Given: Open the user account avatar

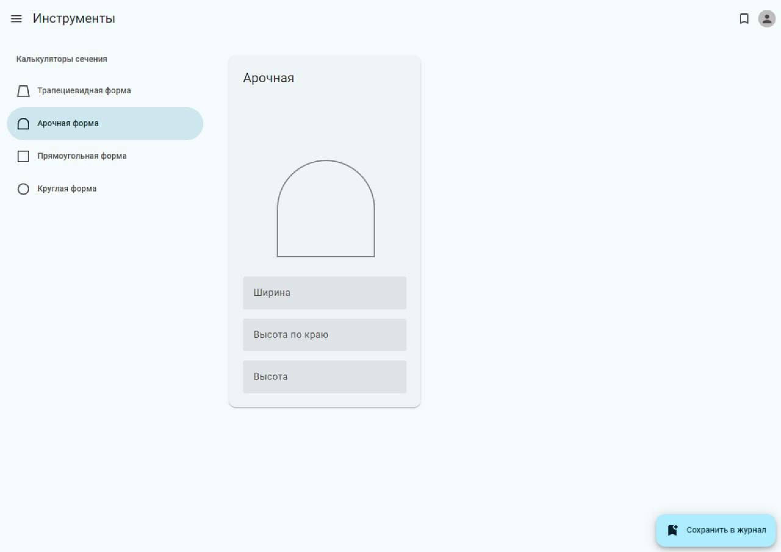Looking at the screenshot, I should click(767, 19).
